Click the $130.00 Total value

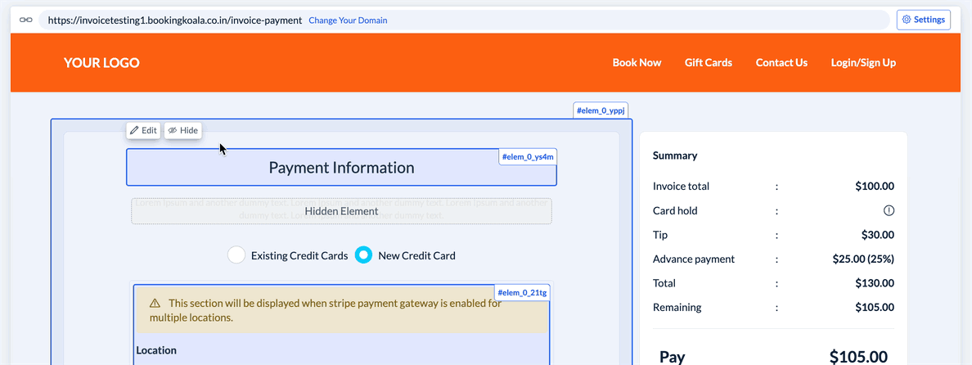coord(874,283)
